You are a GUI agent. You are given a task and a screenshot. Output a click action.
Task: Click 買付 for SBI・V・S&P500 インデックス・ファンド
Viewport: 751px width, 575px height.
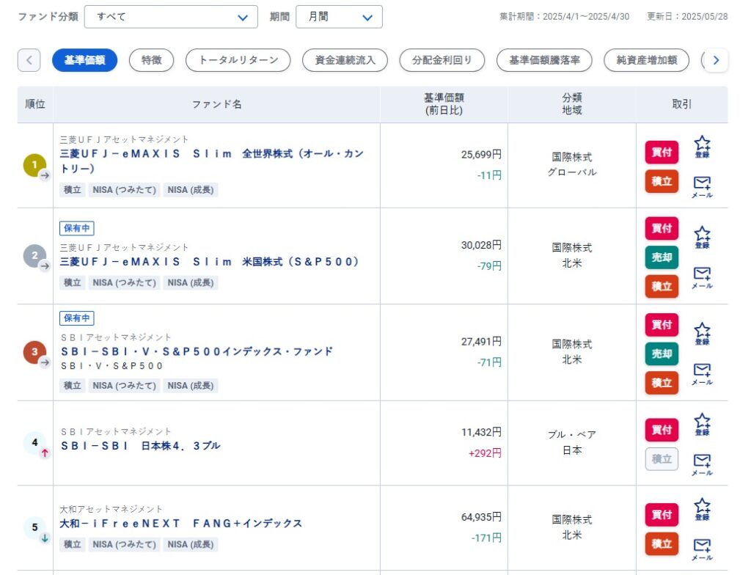pyautogui.click(x=662, y=325)
